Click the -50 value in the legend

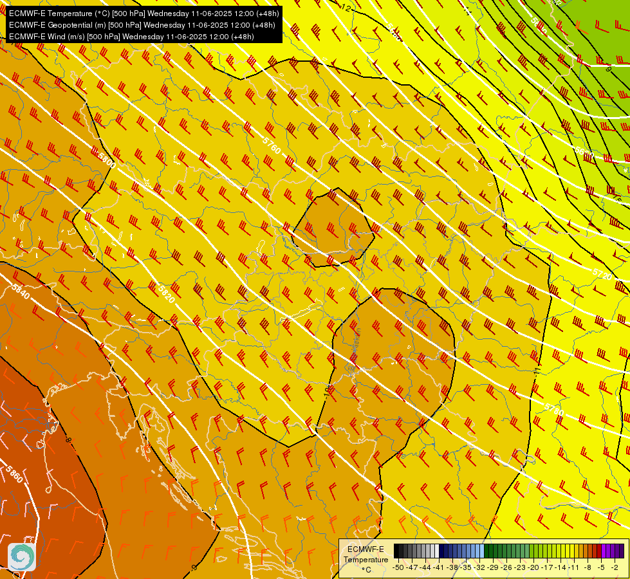pos(398,567)
